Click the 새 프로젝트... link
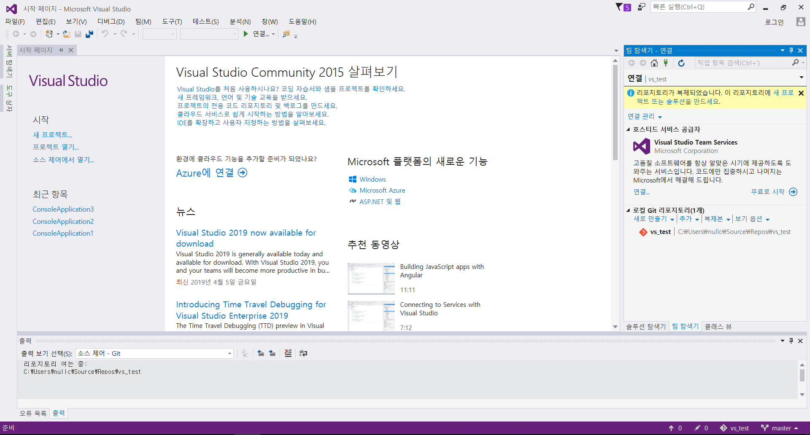This screenshot has height=435, width=810. (x=53, y=135)
